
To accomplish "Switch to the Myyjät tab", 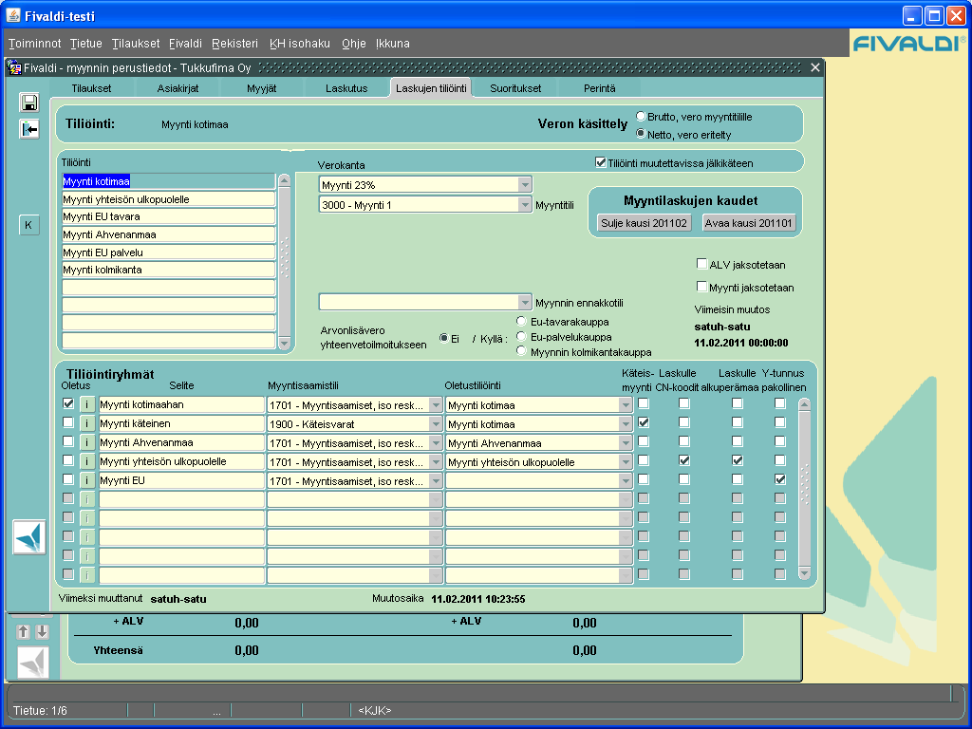I will pyautogui.click(x=262, y=88).
